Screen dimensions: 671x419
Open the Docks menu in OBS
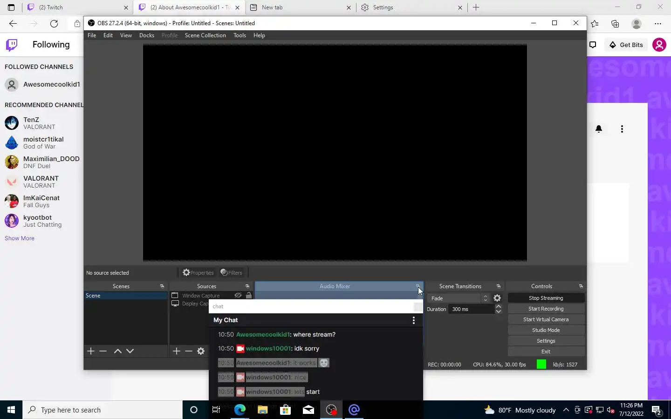coord(147,35)
